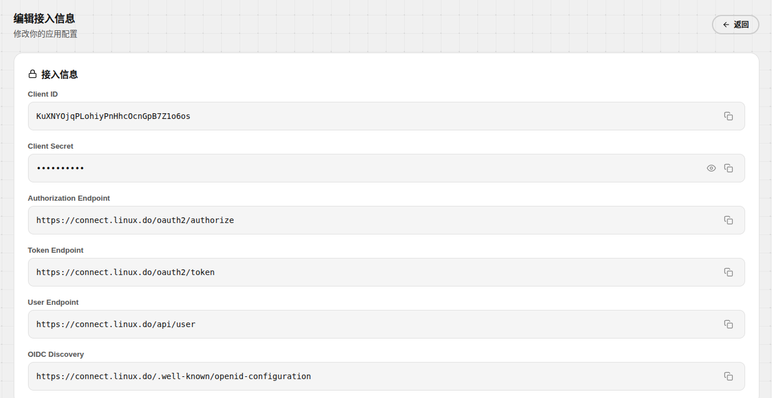This screenshot has width=772, height=398.
Task: Click the 返回 back button
Action: click(x=735, y=25)
